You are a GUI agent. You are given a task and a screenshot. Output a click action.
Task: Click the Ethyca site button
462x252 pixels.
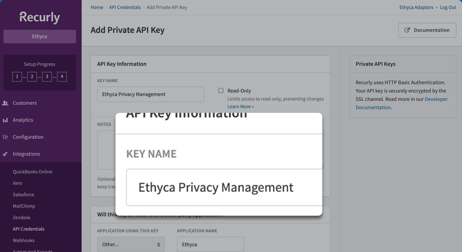pyautogui.click(x=40, y=36)
